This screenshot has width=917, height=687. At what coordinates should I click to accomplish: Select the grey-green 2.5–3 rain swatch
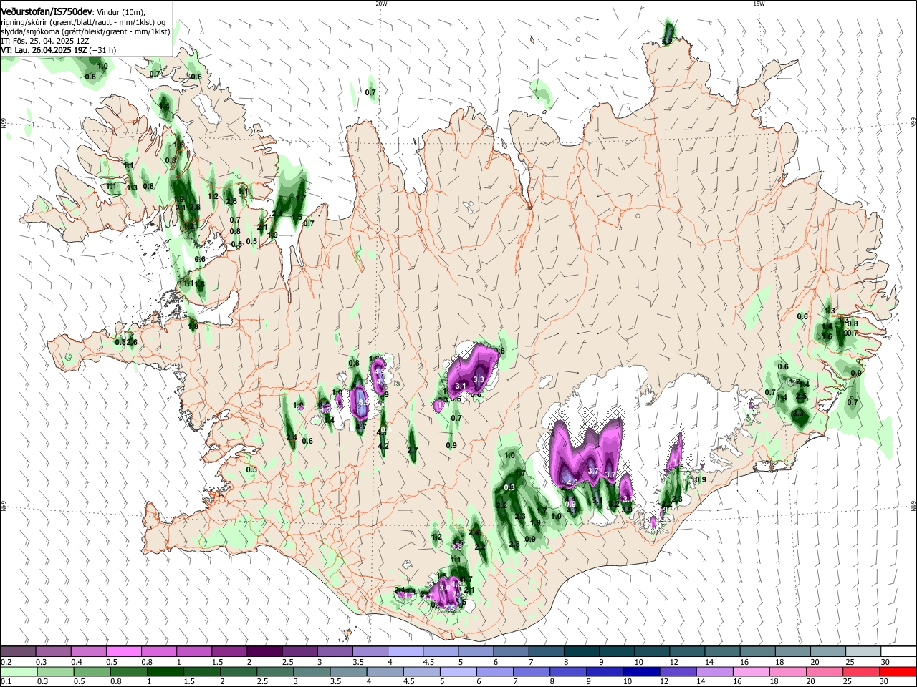(275, 671)
